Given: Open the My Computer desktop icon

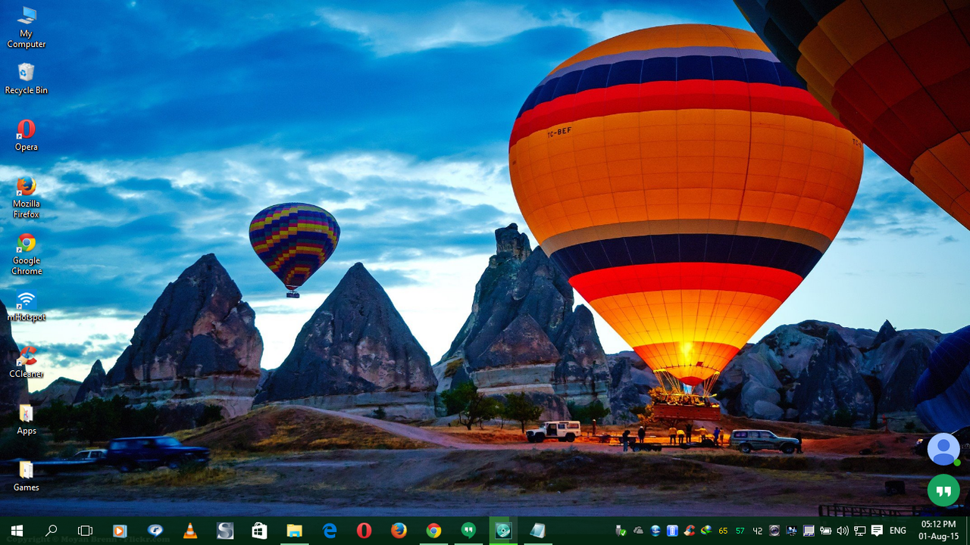Looking at the screenshot, I should (27, 28).
